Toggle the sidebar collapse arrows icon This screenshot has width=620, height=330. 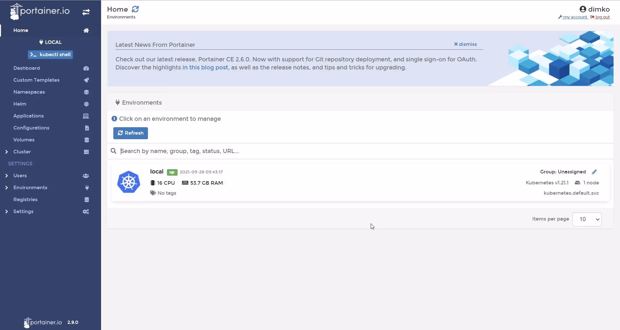(x=86, y=12)
